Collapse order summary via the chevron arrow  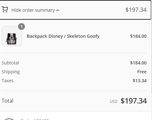pyautogui.click(x=58, y=10)
